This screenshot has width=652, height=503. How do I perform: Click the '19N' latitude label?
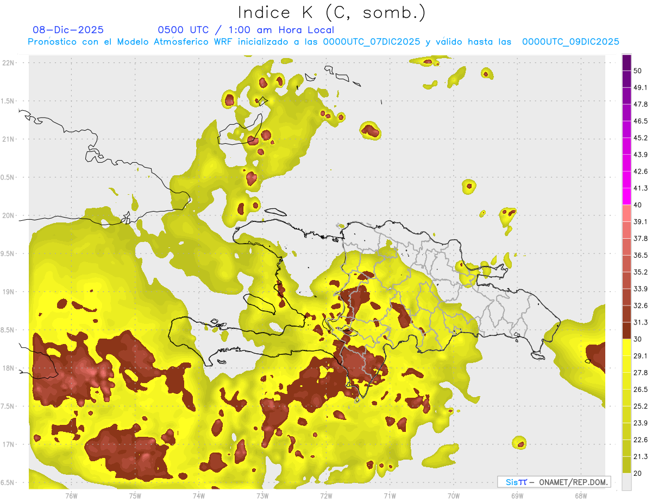[x=8, y=292]
